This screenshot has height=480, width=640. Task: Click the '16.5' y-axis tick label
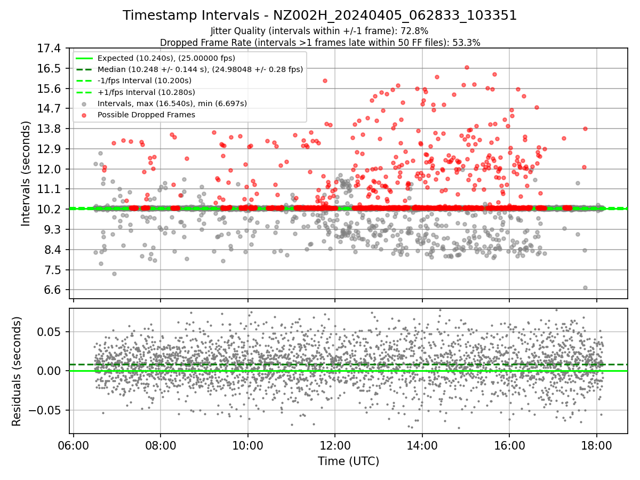[x=48, y=68]
